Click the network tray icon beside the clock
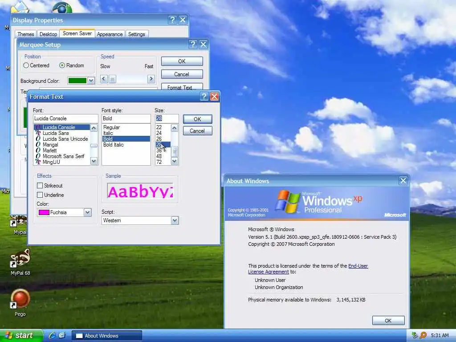Screen dimensions: 456x342 (x=415, y=335)
